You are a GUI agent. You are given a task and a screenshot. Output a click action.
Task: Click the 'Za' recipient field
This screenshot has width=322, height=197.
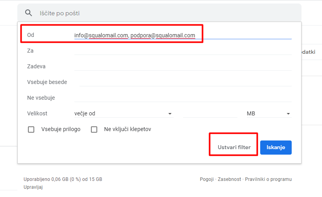183,51
